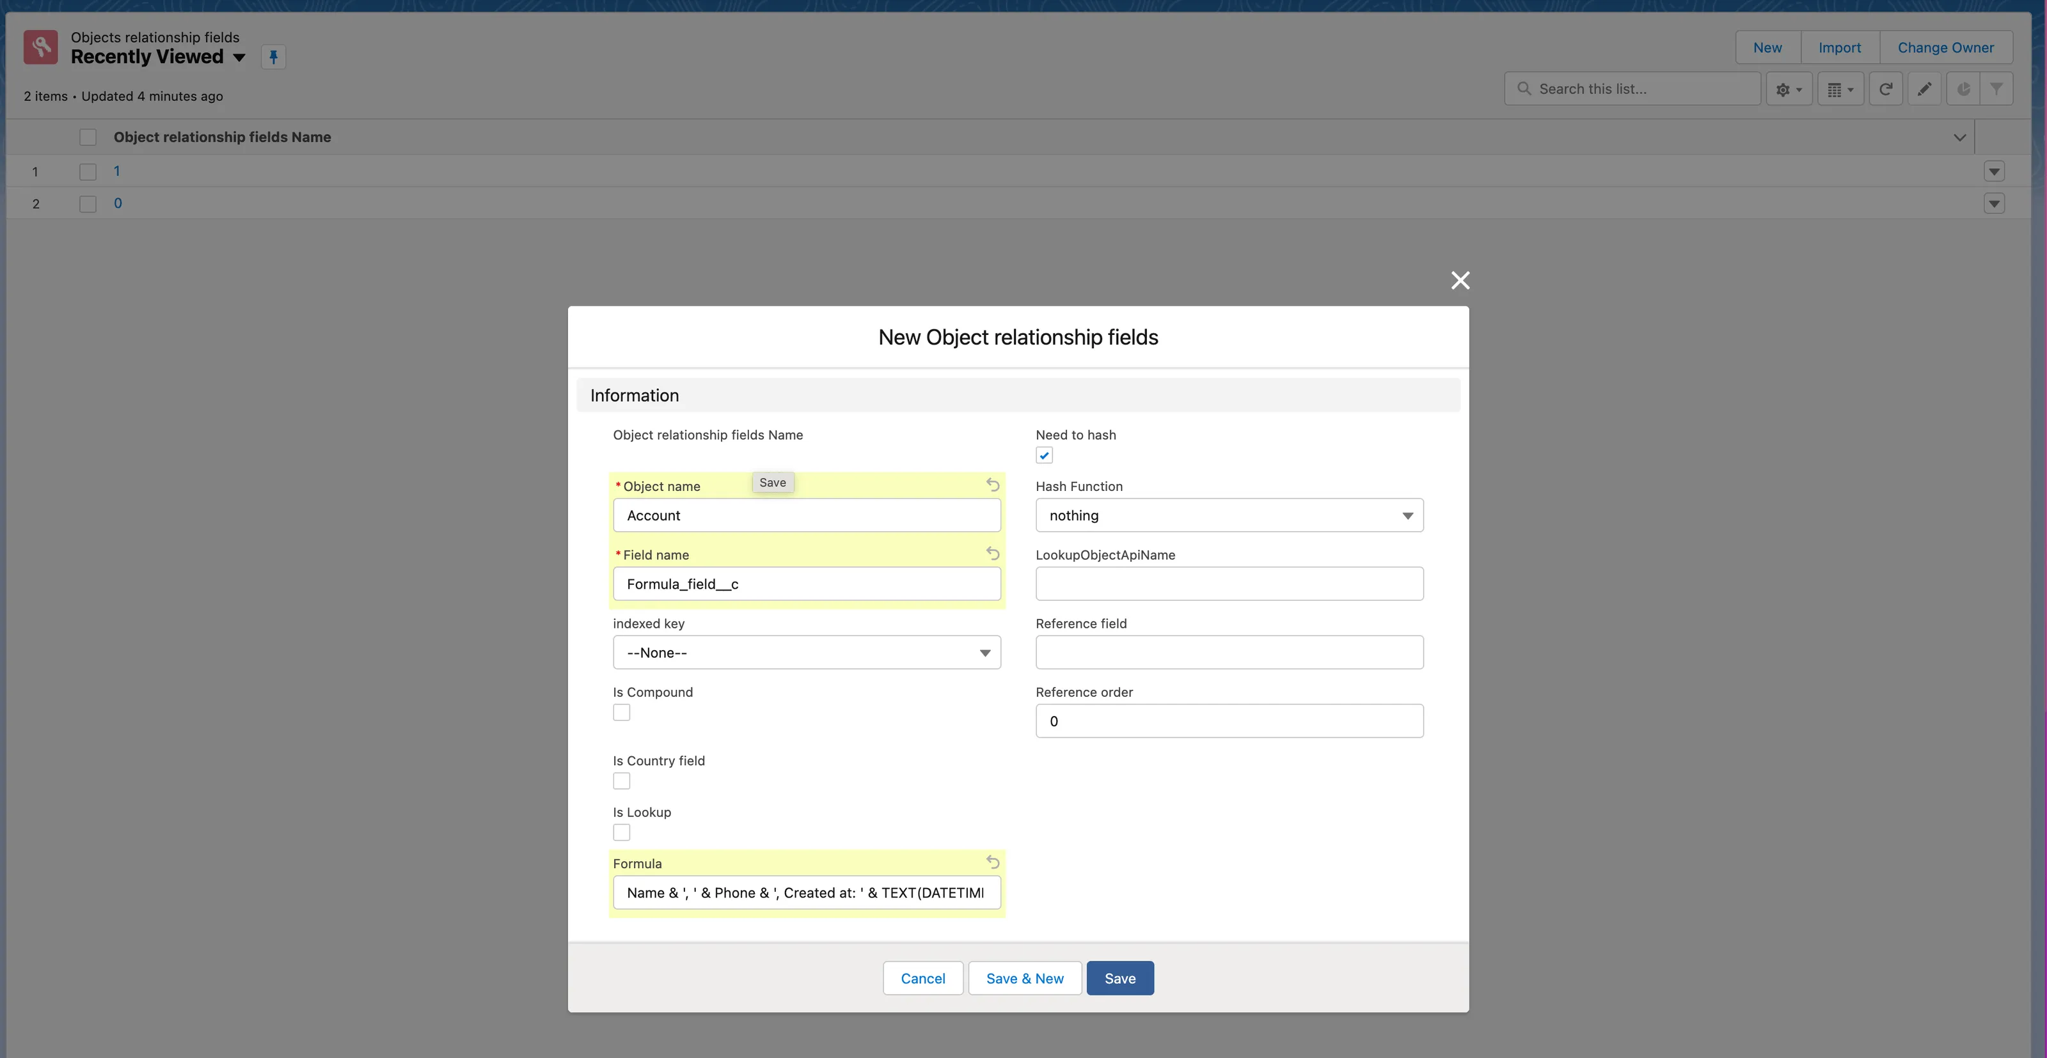Open the Recently Viewed list view selector
2047x1058 pixels.
tap(239, 57)
